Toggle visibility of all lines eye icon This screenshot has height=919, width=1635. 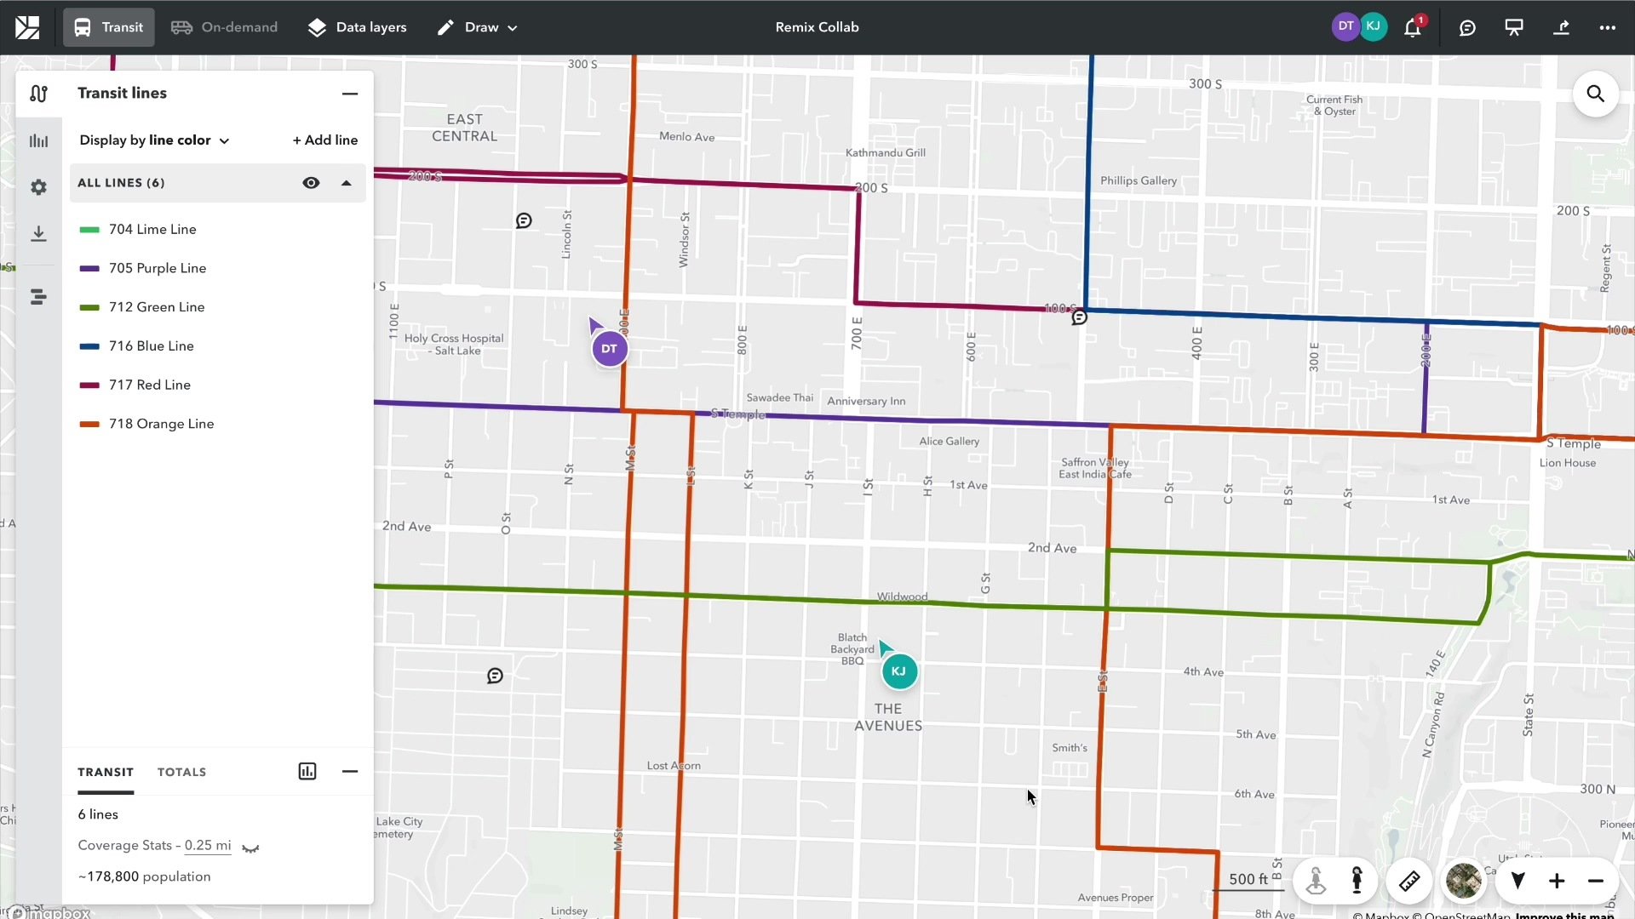[x=311, y=183]
